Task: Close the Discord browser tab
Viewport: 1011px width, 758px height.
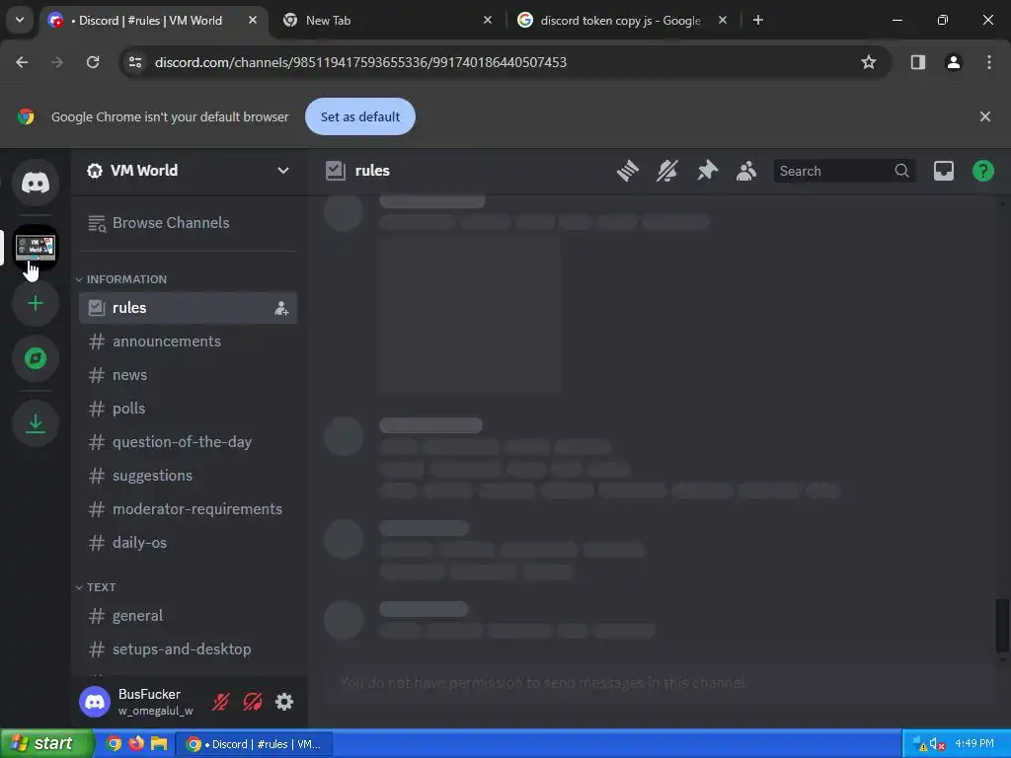Action: point(253,21)
